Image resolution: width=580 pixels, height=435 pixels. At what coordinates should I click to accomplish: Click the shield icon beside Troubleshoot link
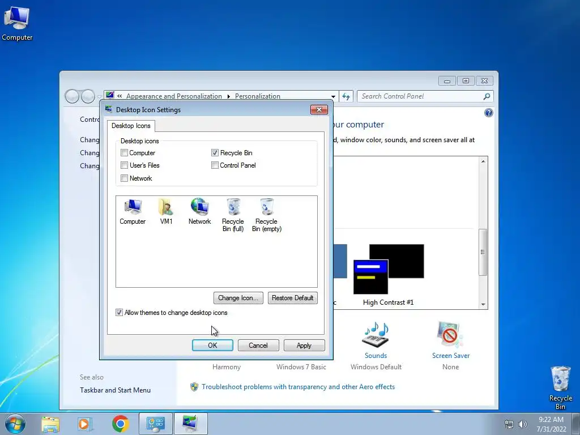point(194,387)
